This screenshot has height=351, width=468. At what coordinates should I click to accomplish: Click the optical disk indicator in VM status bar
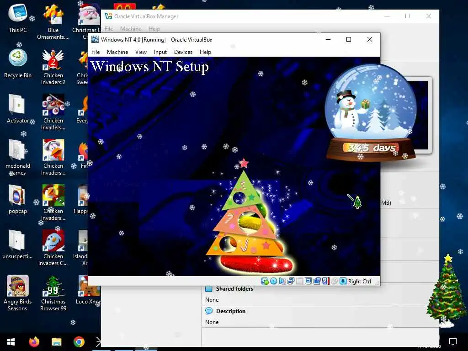pos(273,281)
